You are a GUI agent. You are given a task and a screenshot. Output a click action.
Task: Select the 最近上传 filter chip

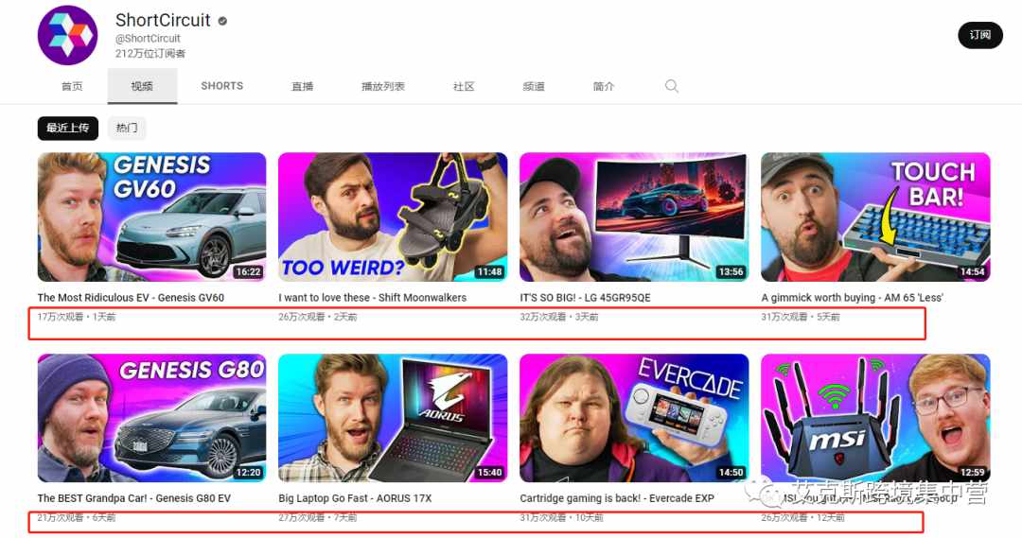tap(68, 129)
